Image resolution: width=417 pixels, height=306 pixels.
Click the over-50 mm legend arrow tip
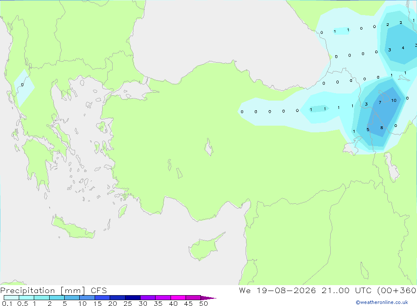(209, 298)
